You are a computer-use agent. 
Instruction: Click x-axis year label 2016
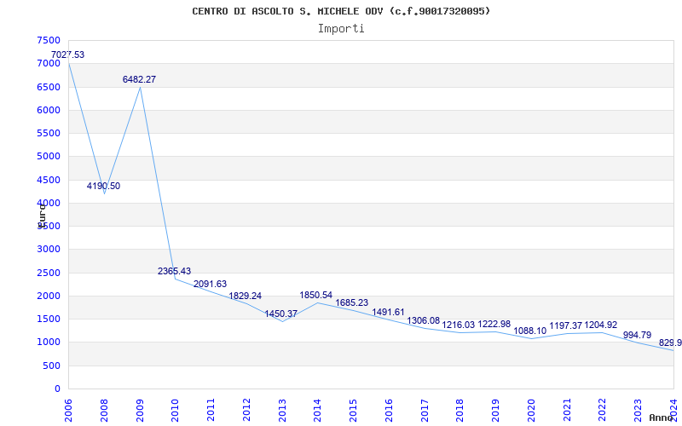(390, 410)
